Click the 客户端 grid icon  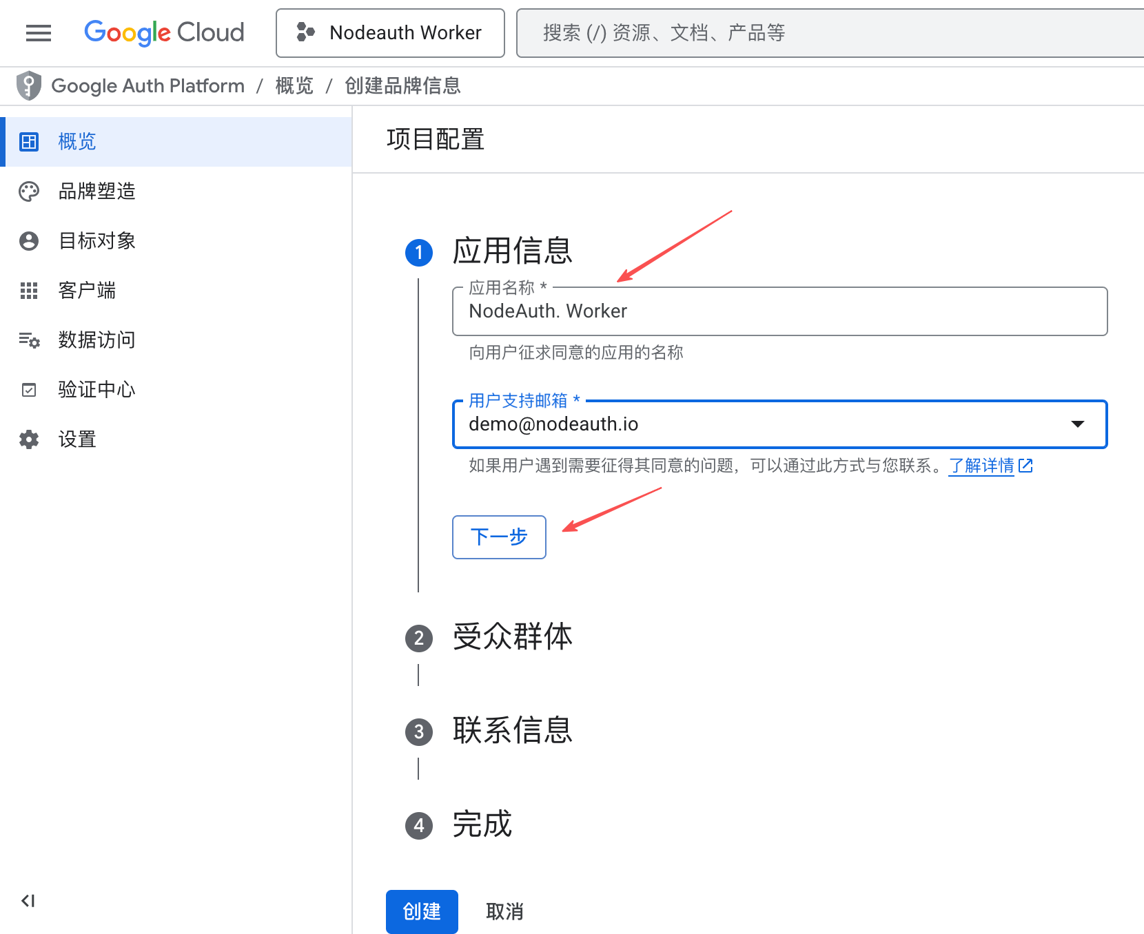[x=29, y=291]
